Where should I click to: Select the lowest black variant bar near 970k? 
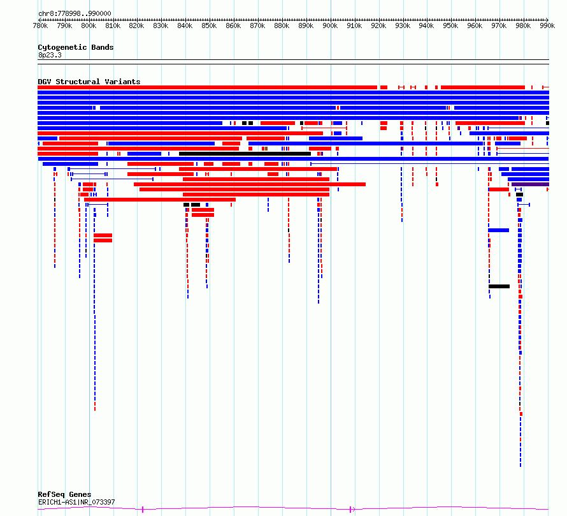tap(499, 286)
